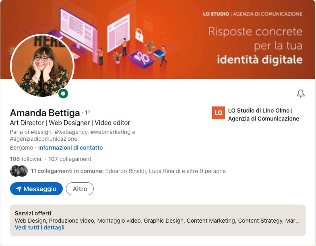The height and width of the screenshot is (246, 316).
Task: Click the 108 follower count
Action: click(x=26, y=159)
